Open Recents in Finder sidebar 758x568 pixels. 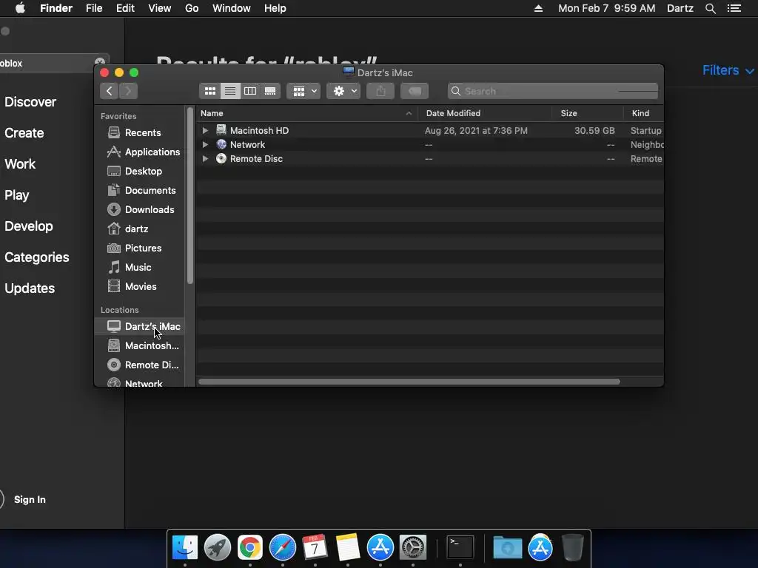tap(139, 132)
